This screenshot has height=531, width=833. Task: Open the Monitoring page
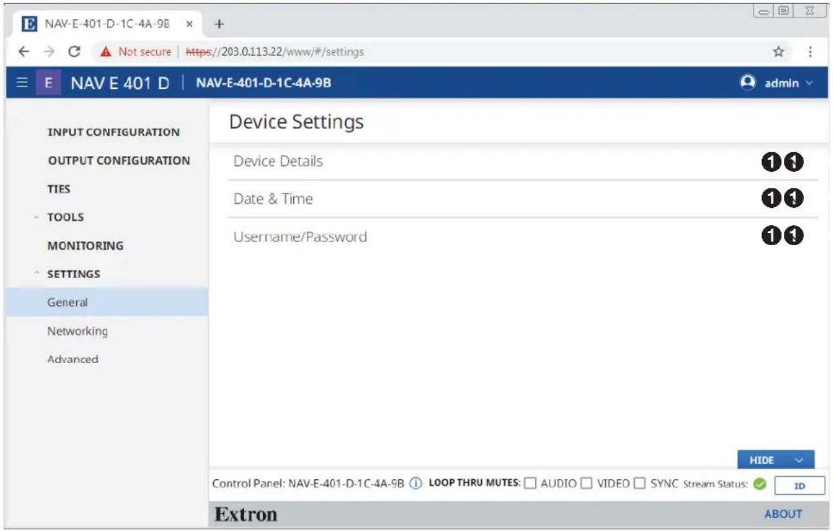(85, 246)
